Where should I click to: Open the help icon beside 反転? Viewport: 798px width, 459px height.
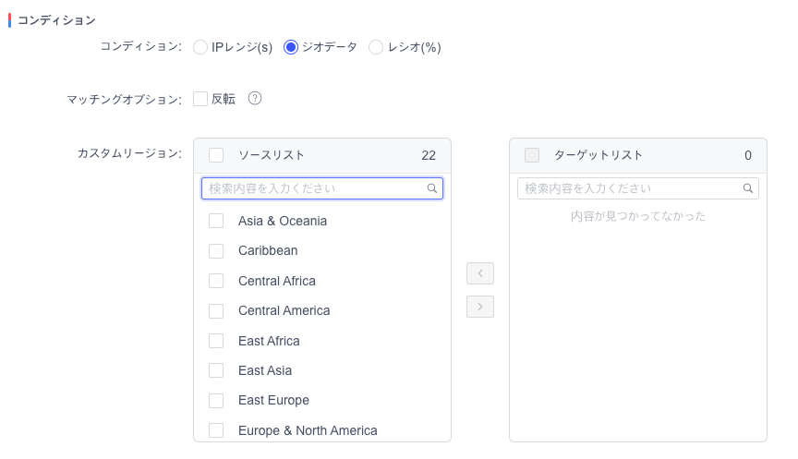255,98
